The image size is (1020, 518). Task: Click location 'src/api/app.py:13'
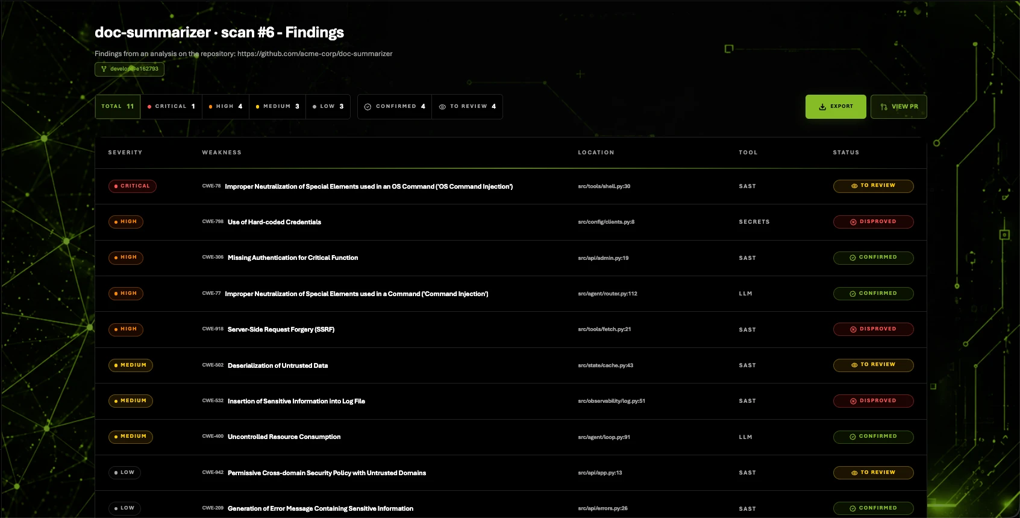tap(600, 473)
